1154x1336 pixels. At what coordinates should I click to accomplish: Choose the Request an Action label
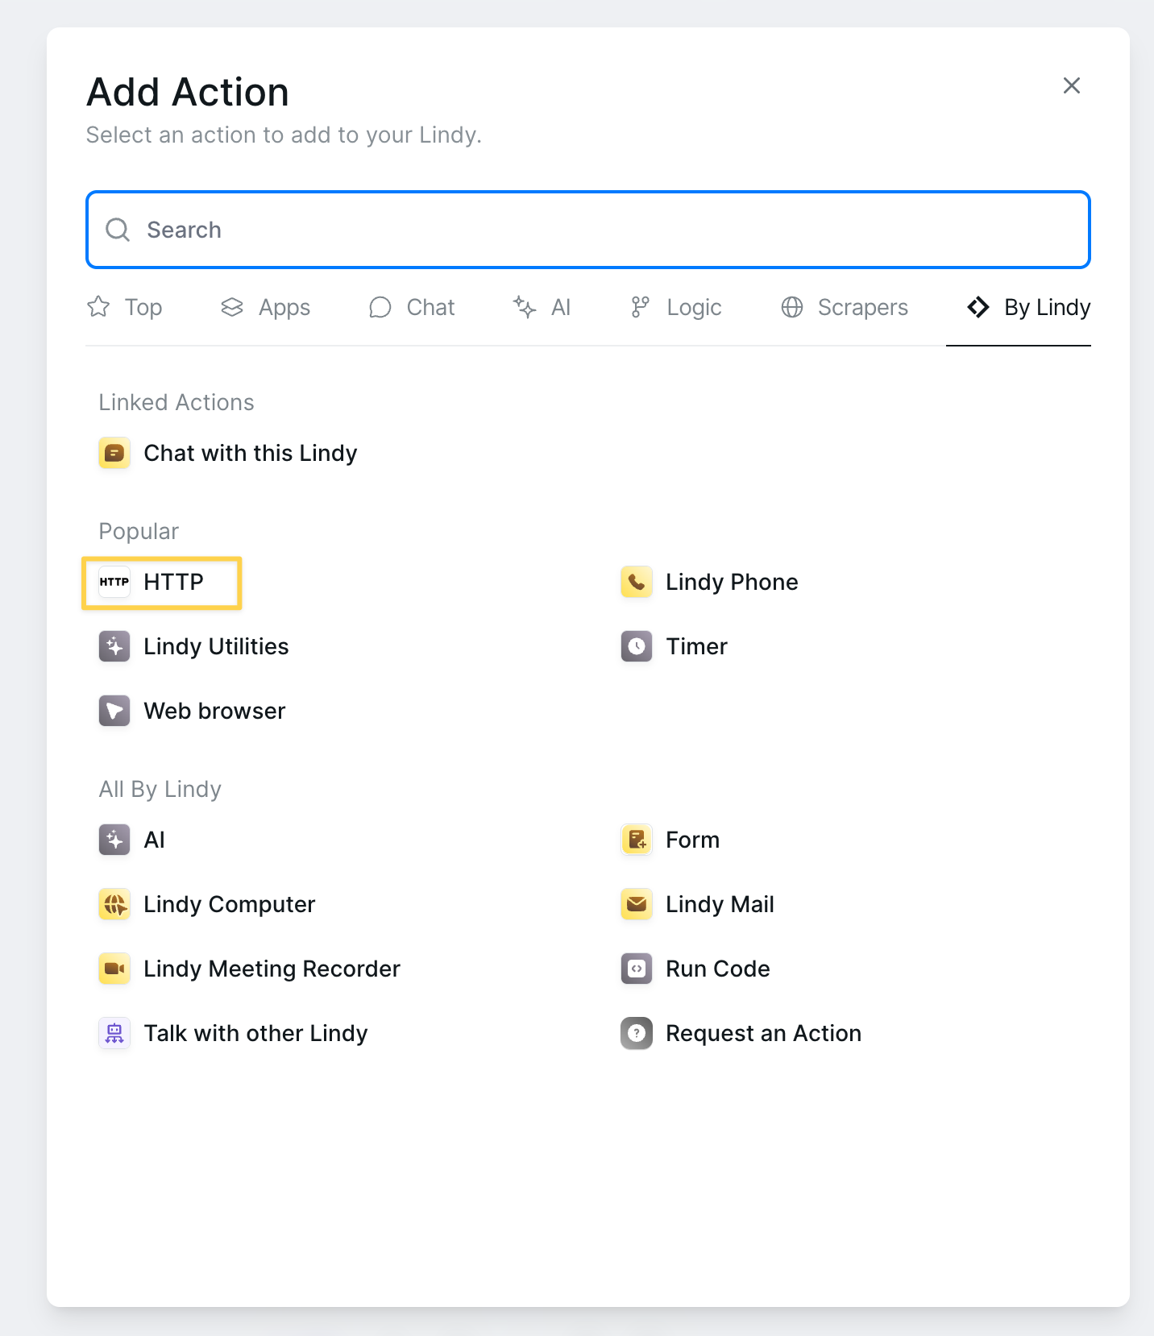(x=764, y=1033)
